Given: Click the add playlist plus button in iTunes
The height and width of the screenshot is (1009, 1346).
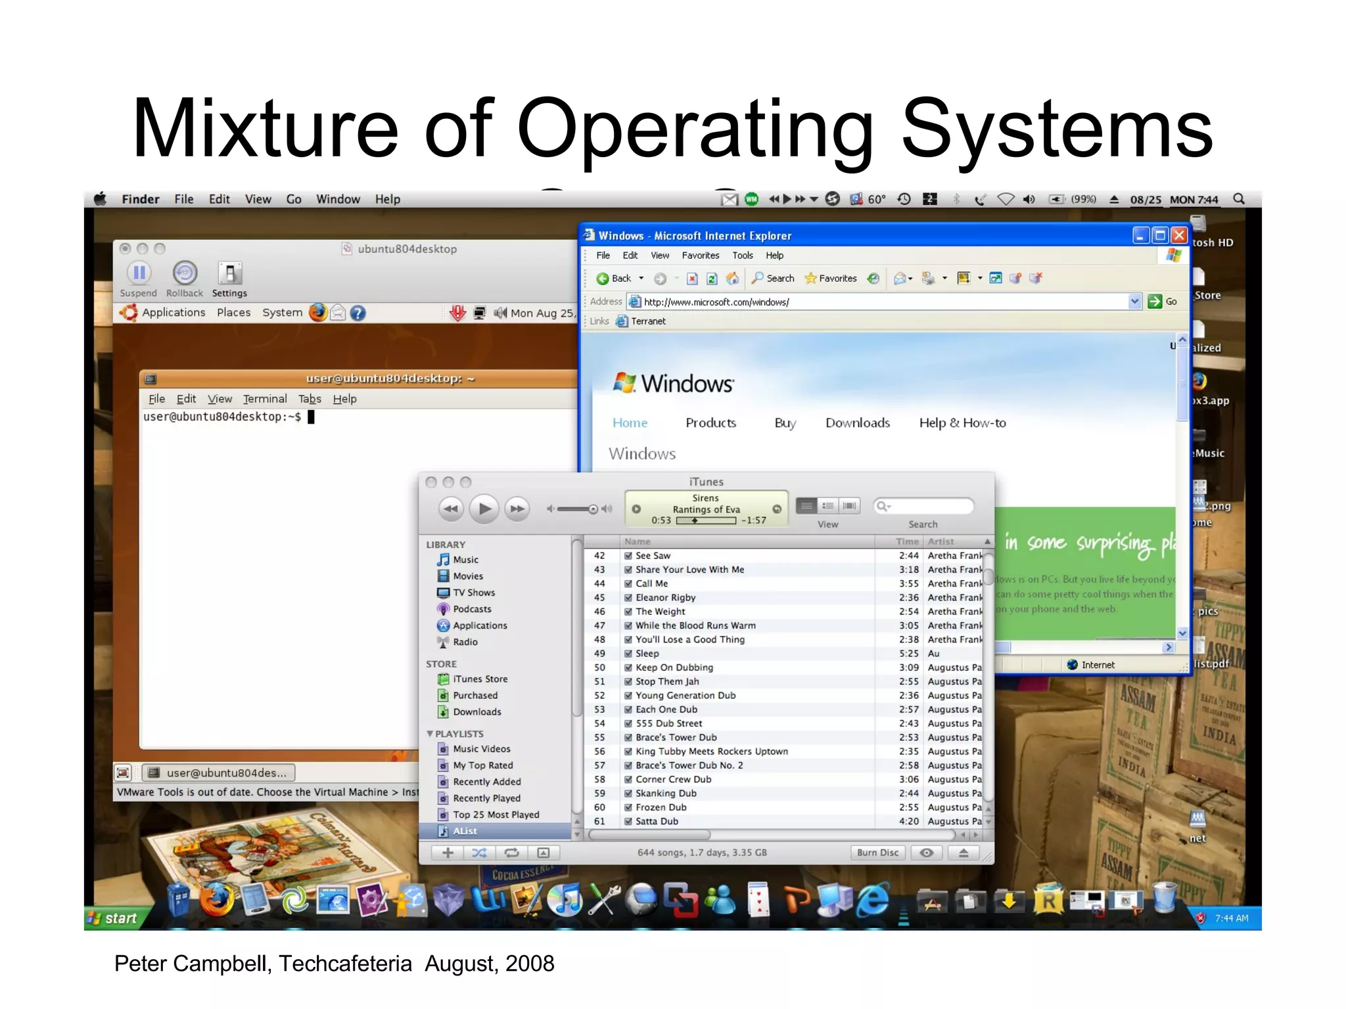Looking at the screenshot, I should tap(448, 853).
